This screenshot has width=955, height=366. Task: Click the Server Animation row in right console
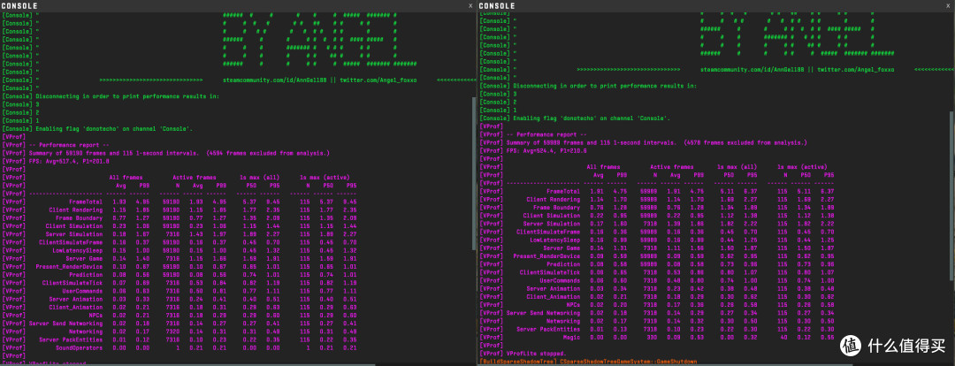coord(658,288)
